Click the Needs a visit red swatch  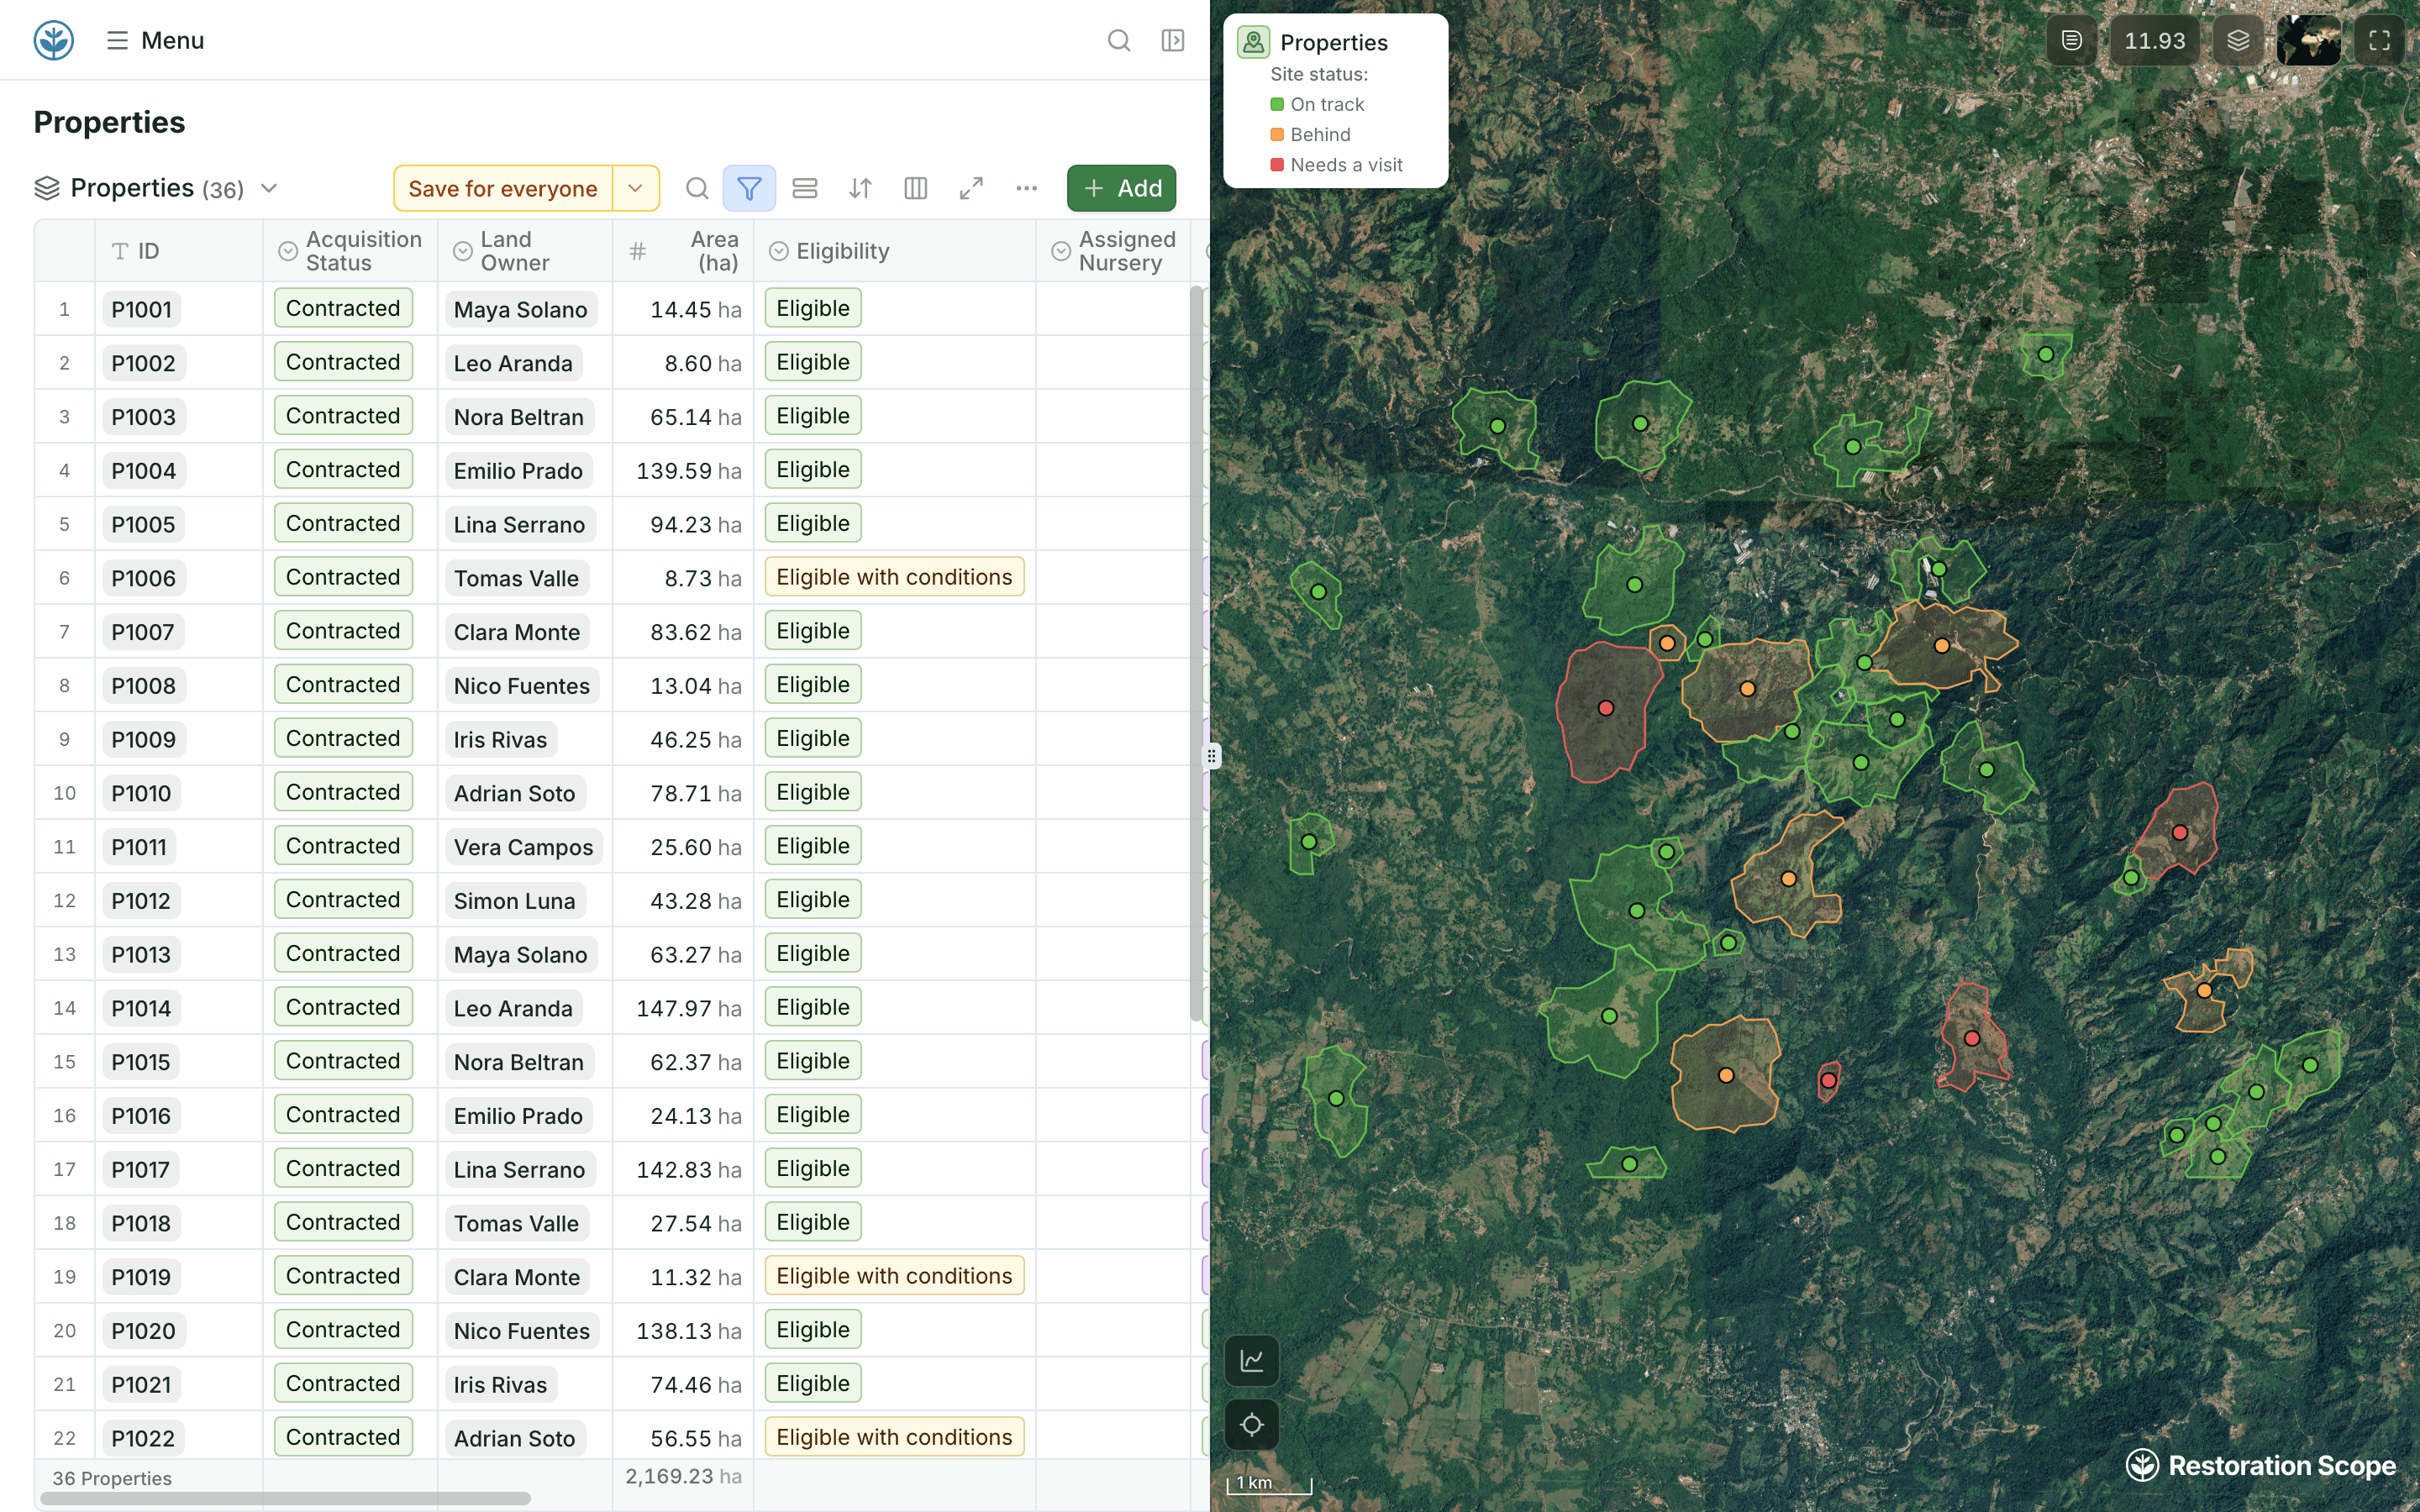click(1277, 164)
